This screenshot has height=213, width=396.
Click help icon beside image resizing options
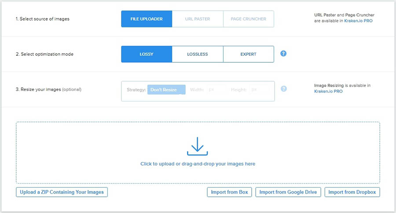click(283, 89)
